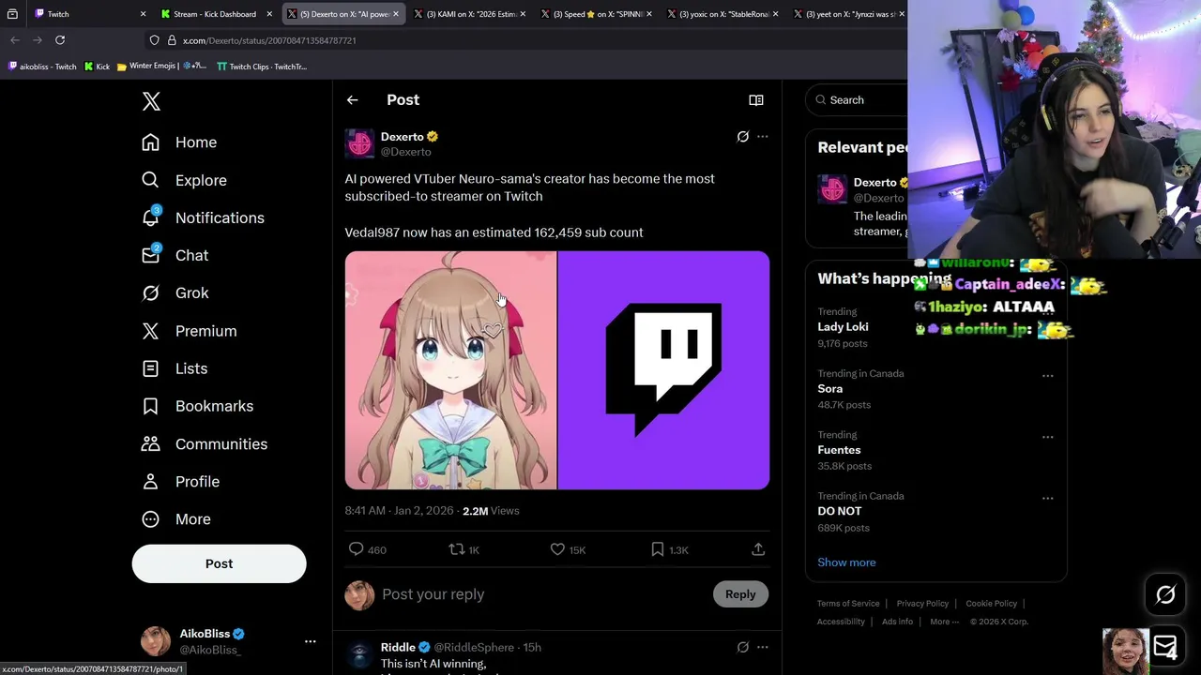Open replies via the comment icon
The image size is (1201, 675).
356,549
